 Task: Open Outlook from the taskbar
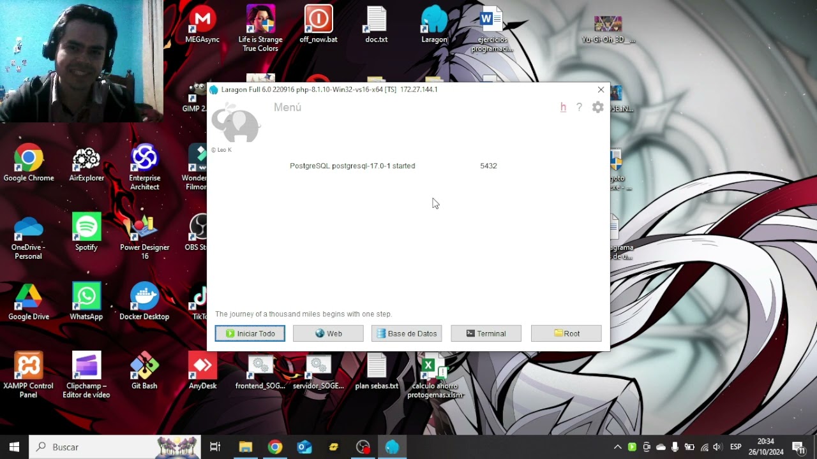[x=304, y=447]
